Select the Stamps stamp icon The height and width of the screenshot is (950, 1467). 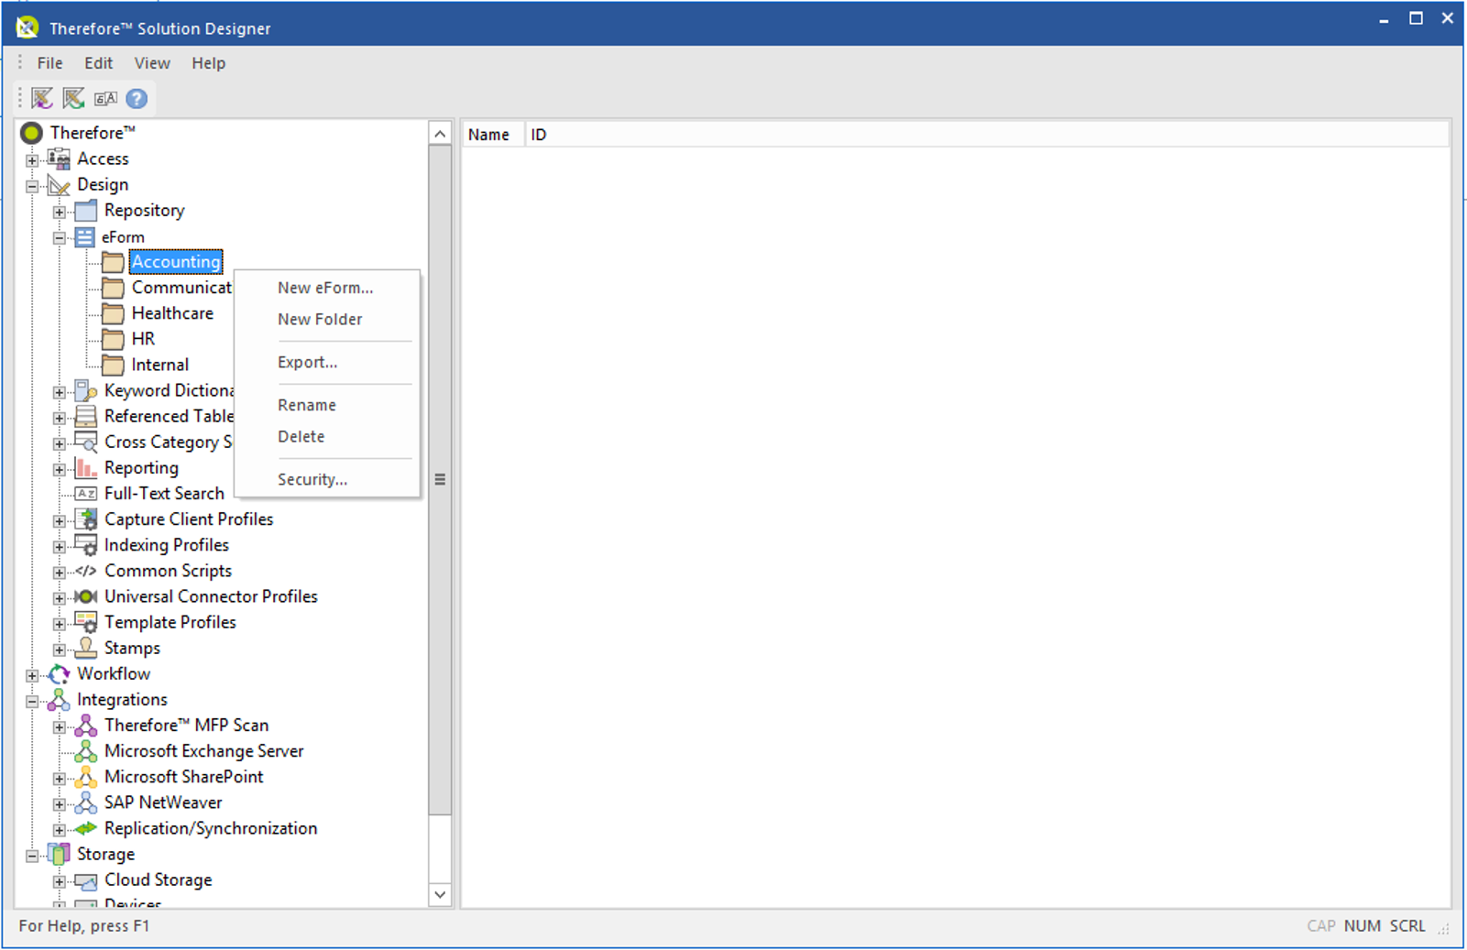[x=86, y=648]
